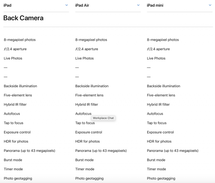Select '8-megapixel photos' in iPad Air column
215x183 pixels.
(91, 40)
